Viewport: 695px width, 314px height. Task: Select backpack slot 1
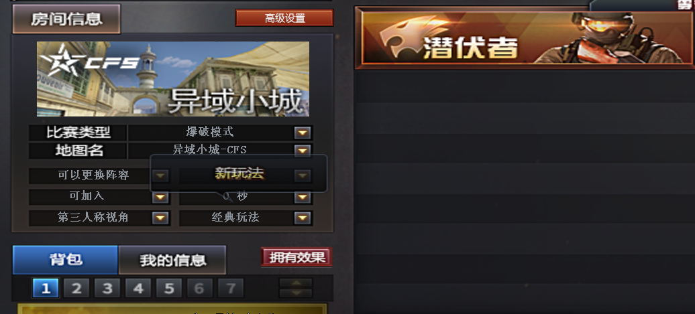(46, 289)
